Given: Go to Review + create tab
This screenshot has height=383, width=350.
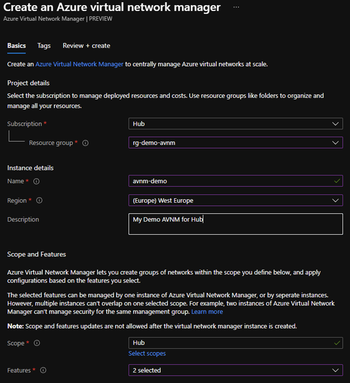Looking at the screenshot, I should click(86, 46).
